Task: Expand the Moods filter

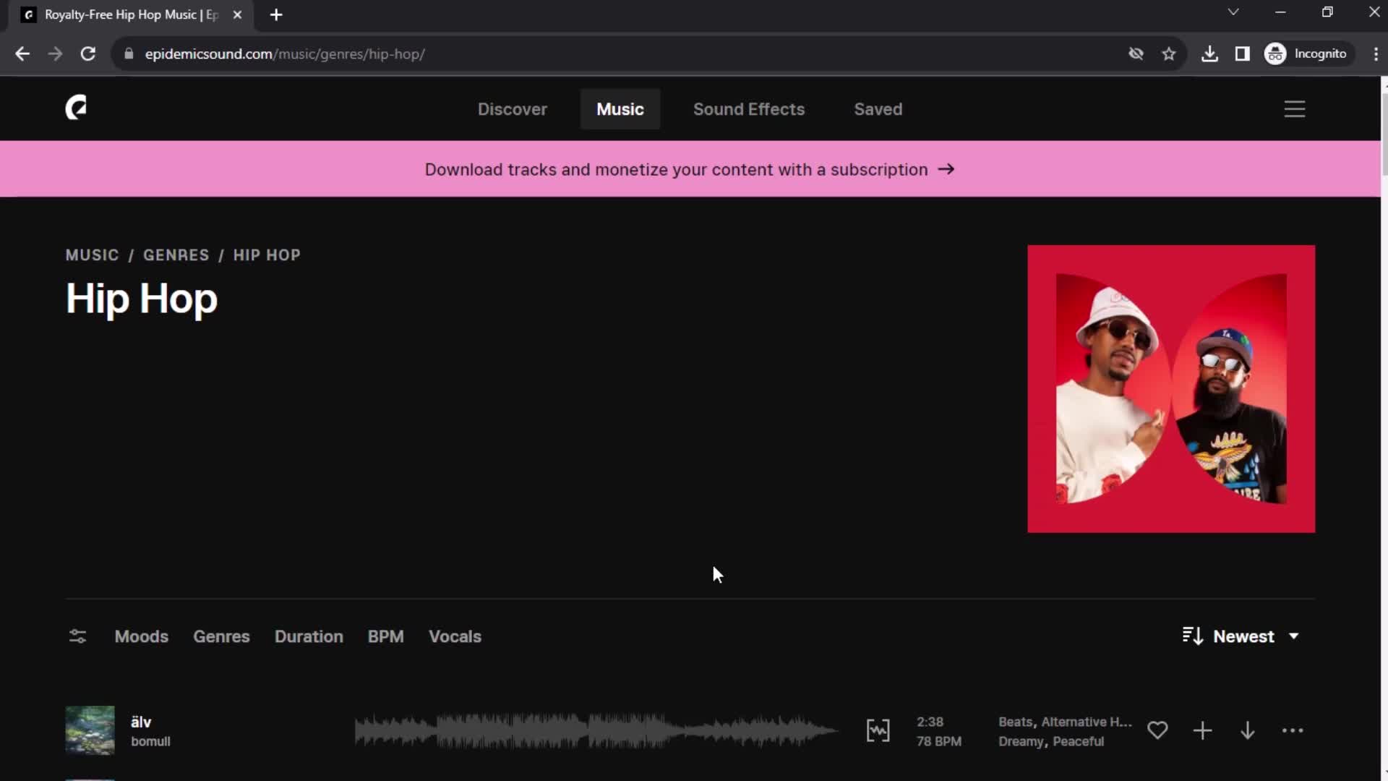Action: coord(142,636)
